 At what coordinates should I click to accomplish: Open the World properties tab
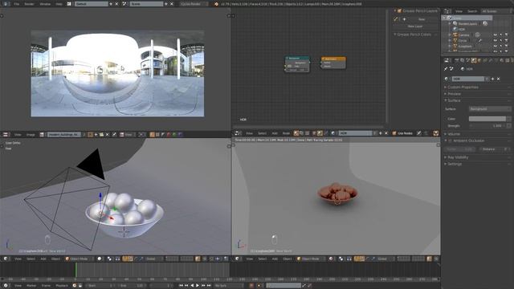[473, 61]
